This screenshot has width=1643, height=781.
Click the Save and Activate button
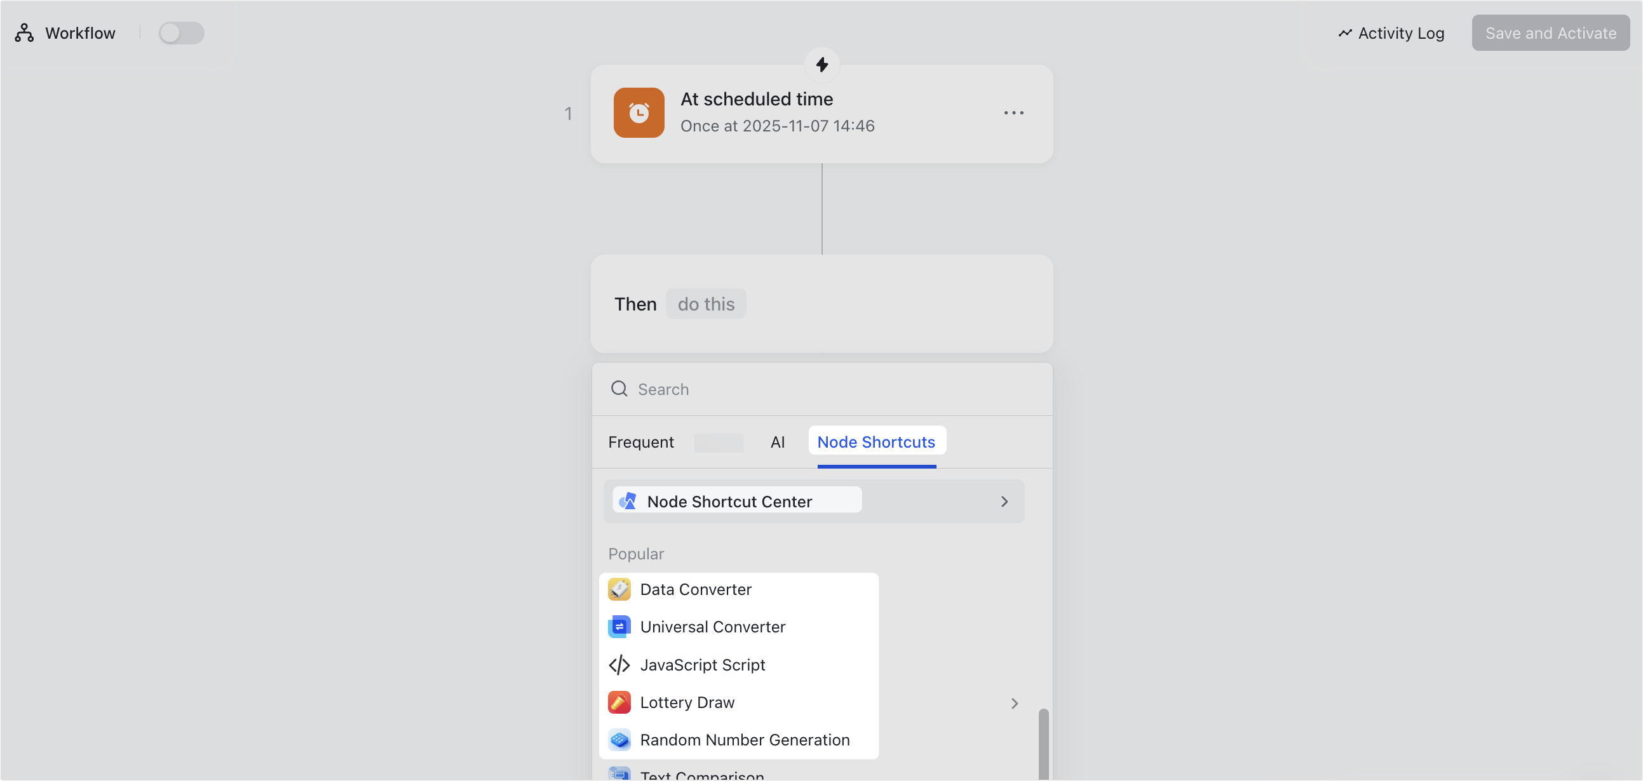click(1550, 32)
